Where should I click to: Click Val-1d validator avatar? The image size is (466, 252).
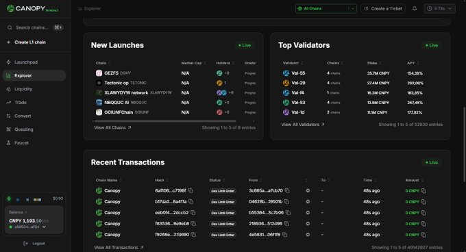point(286,112)
